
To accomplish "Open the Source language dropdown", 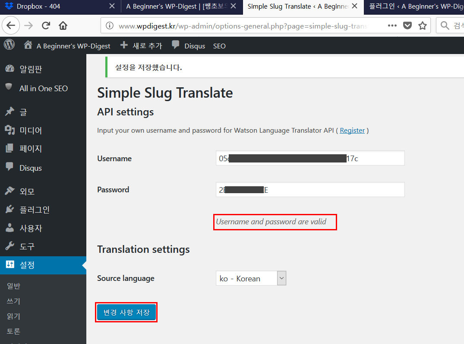I will click(x=251, y=278).
